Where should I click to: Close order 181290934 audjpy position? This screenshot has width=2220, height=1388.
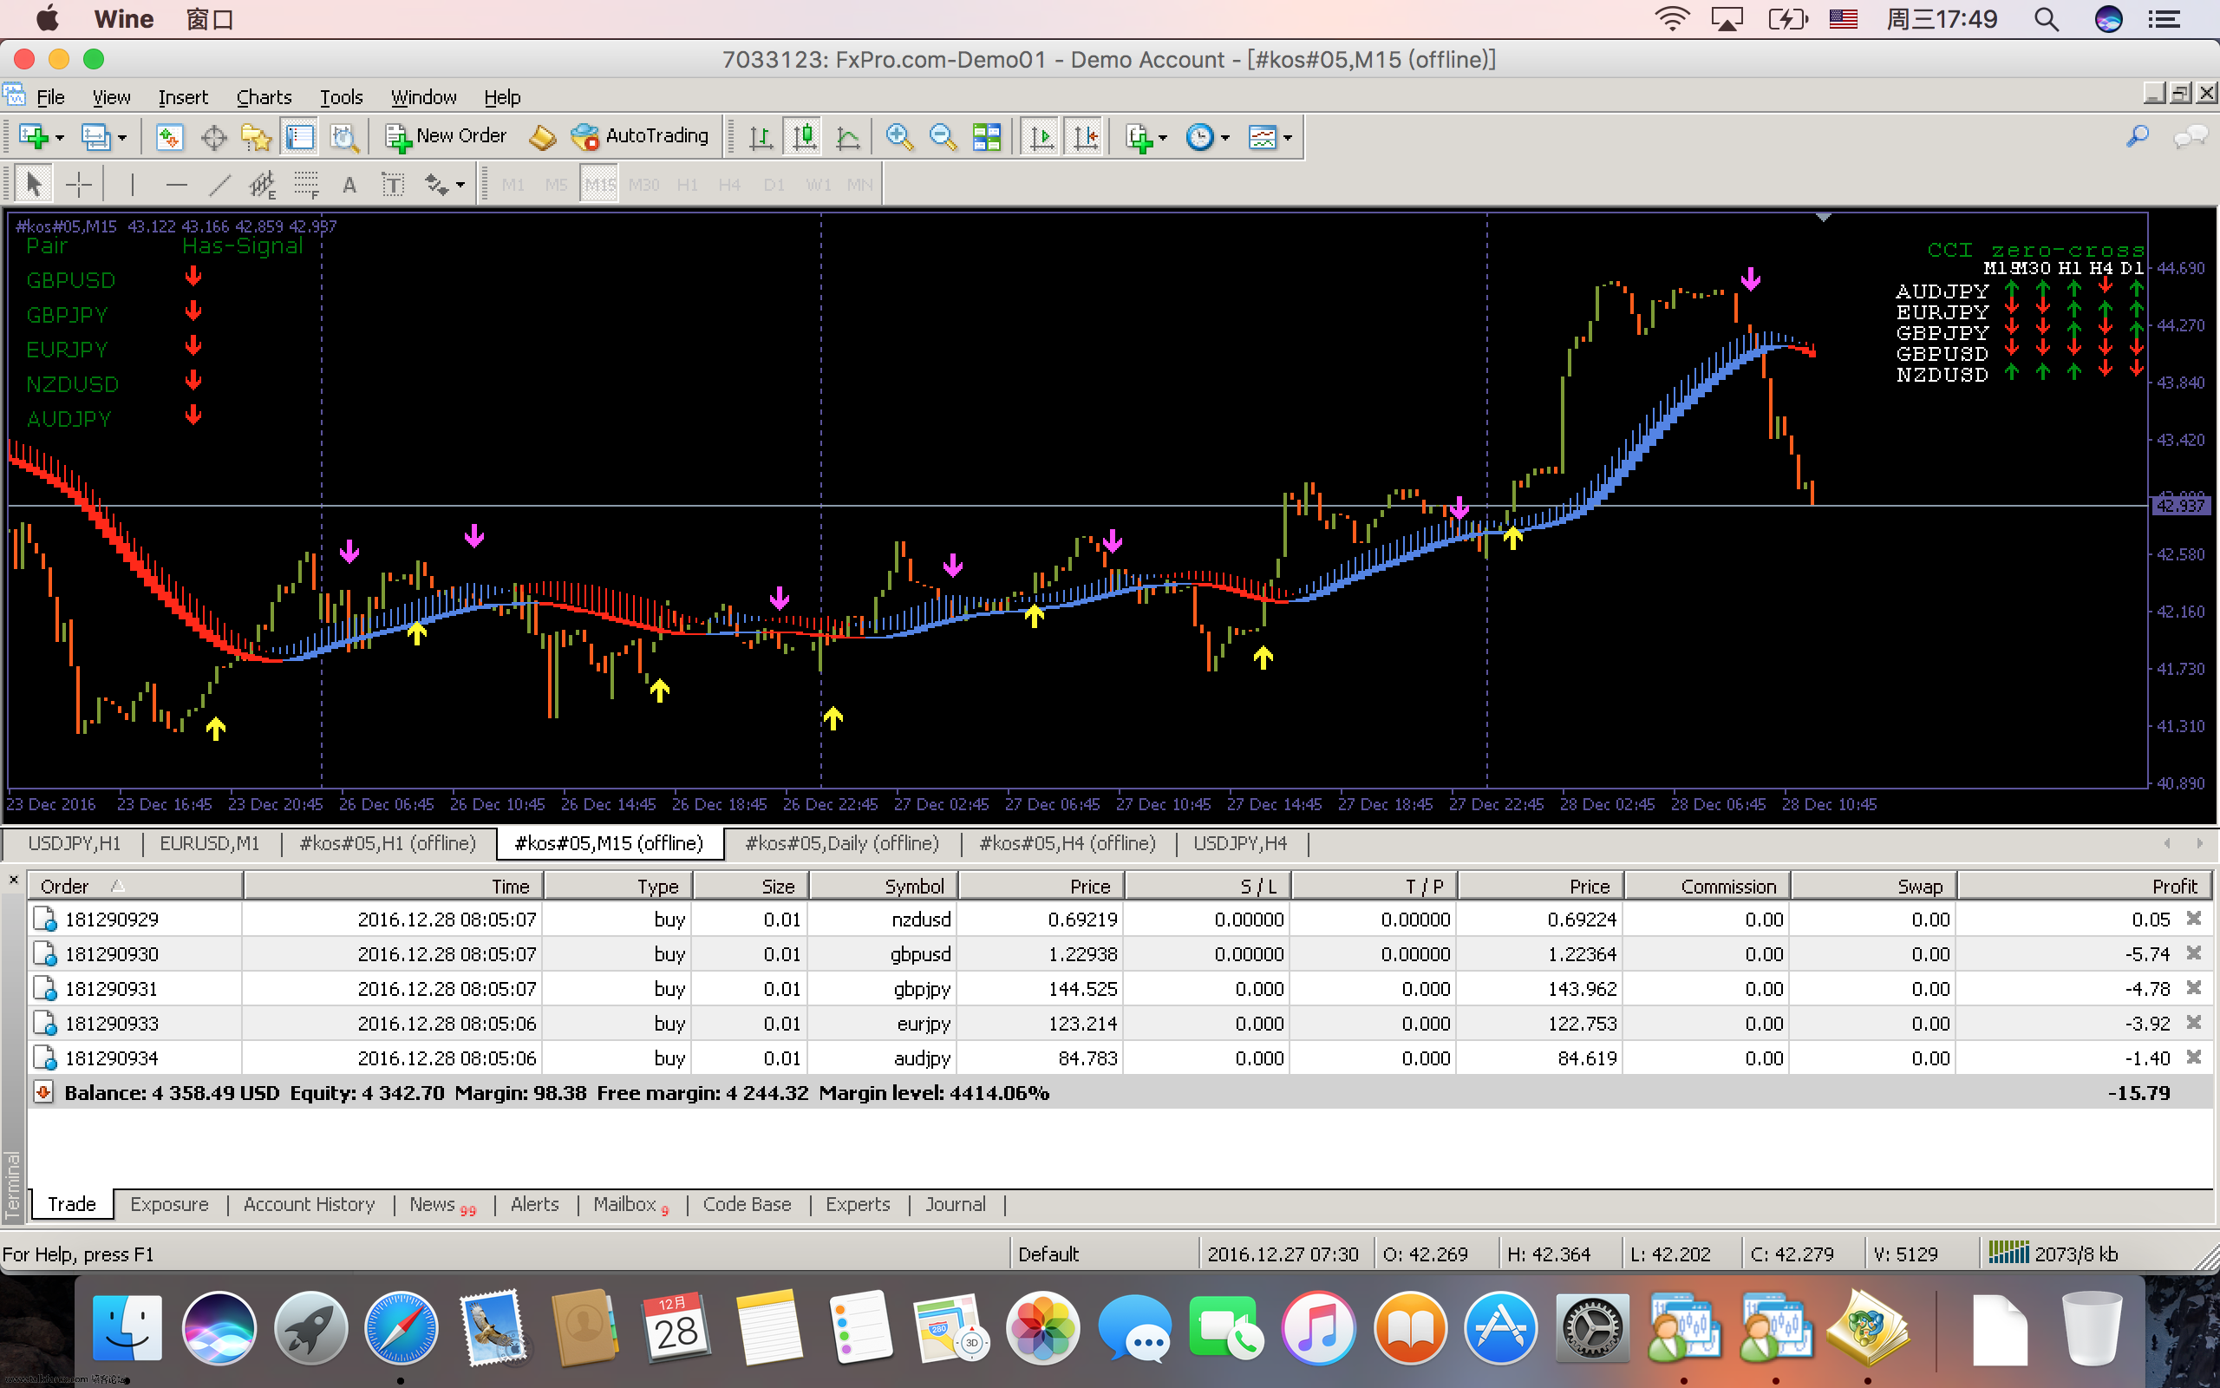[2193, 1057]
